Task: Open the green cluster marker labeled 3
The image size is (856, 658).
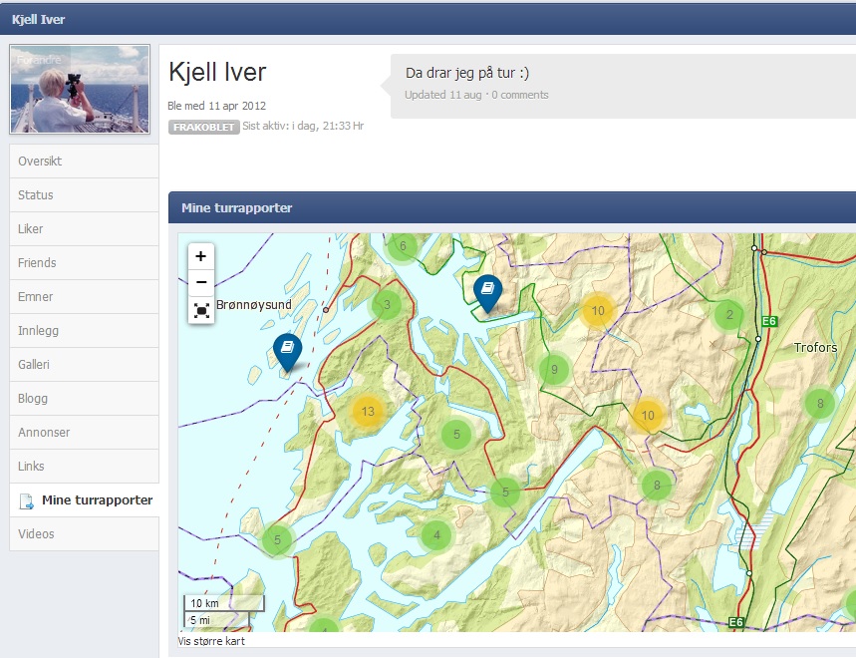Action: click(387, 305)
